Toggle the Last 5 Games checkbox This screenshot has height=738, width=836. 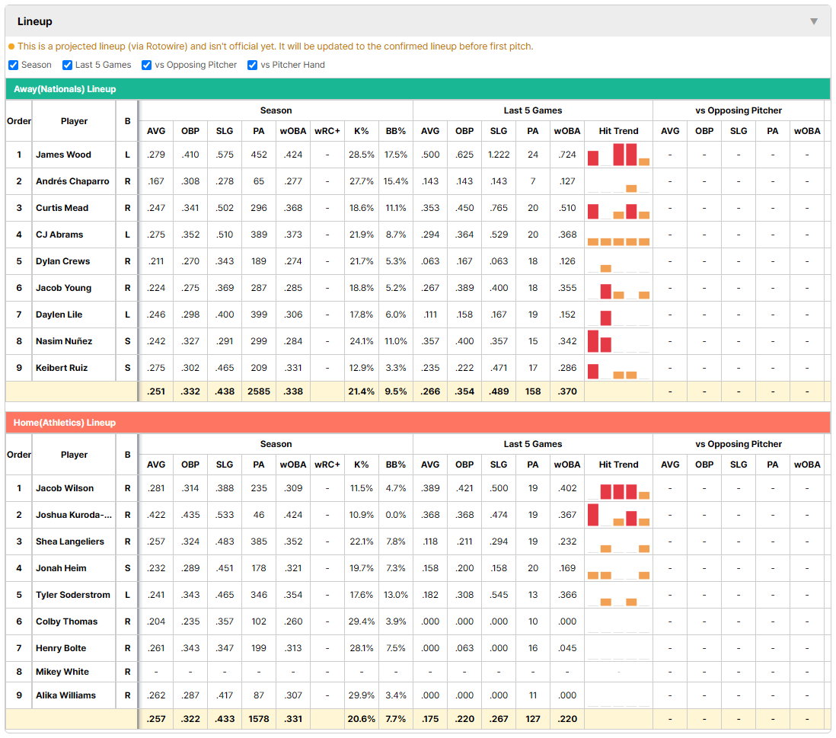[x=67, y=65]
